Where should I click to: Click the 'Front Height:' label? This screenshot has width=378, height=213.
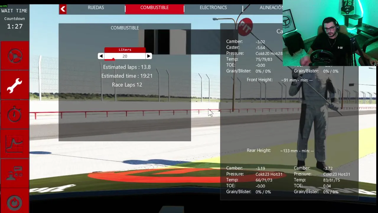click(260, 80)
